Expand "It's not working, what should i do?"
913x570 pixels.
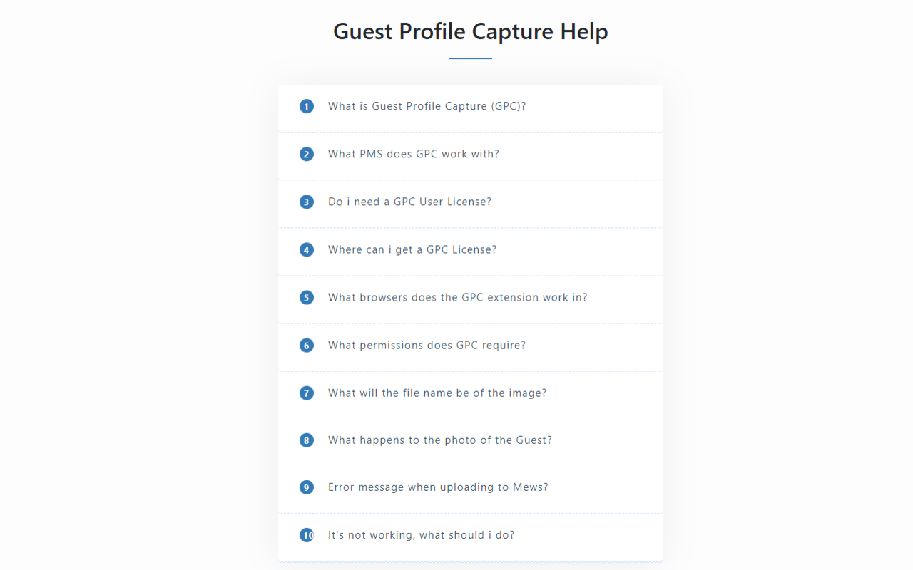(421, 535)
